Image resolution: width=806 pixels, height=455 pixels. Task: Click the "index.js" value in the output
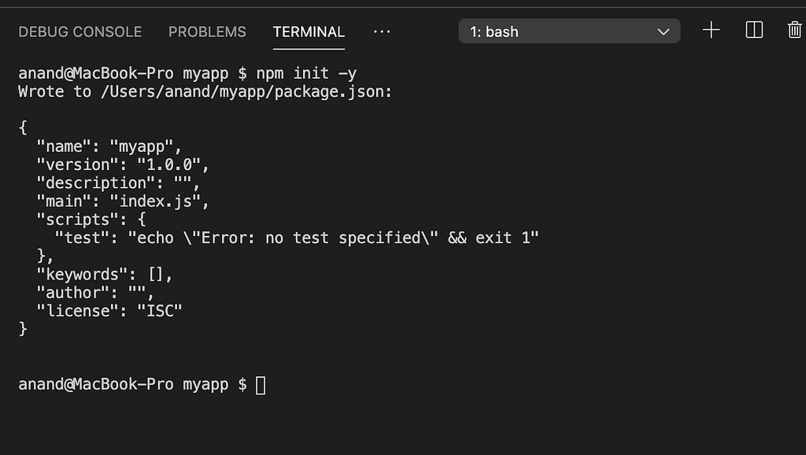tap(155, 202)
